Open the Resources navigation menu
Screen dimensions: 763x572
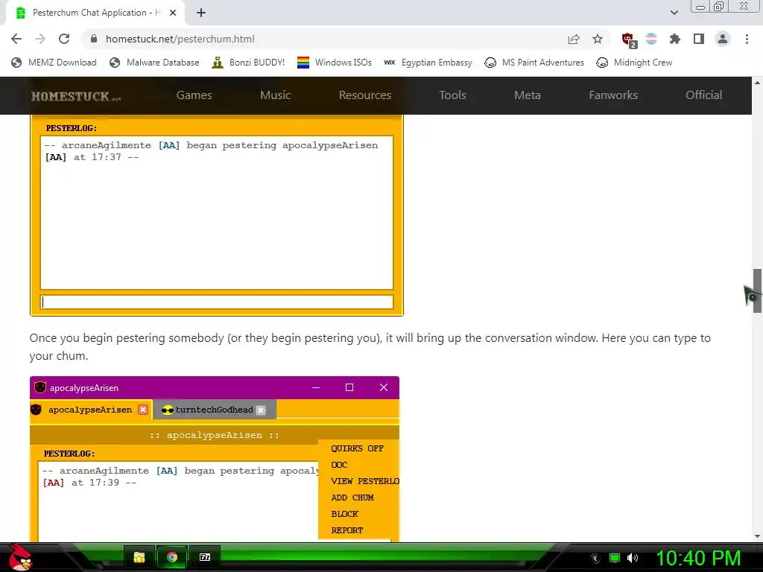(x=365, y=95)
